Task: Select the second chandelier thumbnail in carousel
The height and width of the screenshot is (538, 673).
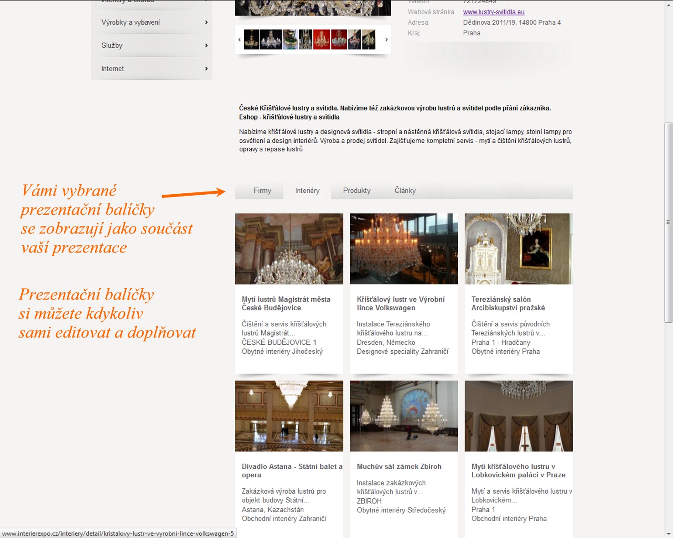Action: click(271, 40)
